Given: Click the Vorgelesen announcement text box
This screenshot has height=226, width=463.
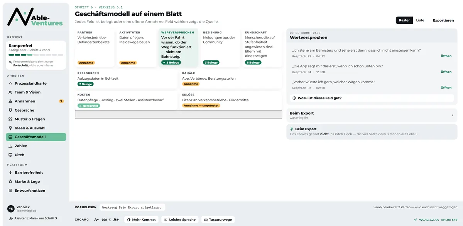Looking at the screenshot, I should click(133, 207).
